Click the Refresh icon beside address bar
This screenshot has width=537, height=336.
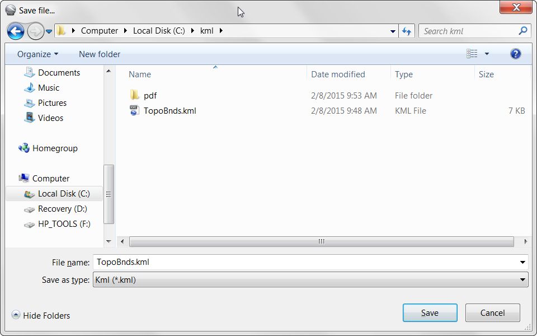407,31
